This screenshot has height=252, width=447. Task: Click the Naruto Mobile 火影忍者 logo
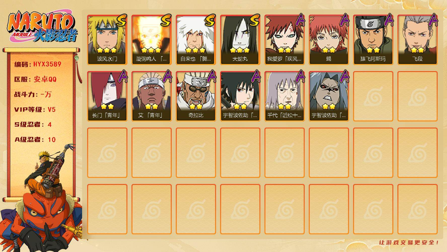coord(43,27)
